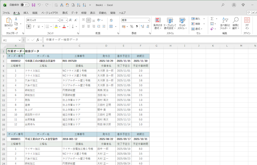Viewport: 257px width, 165px height.
Task: Click the Cut scissors icon
Action: [16, 19]
